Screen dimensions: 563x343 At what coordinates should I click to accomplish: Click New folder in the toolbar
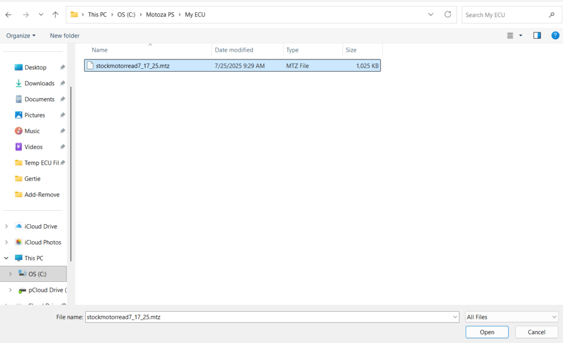point(64,35)
